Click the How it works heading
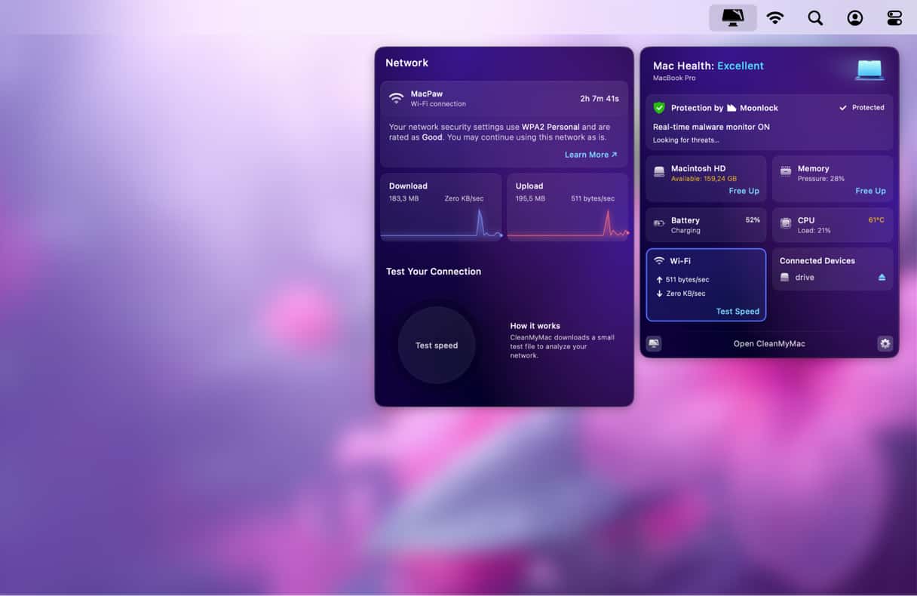 tap(535, 326)
